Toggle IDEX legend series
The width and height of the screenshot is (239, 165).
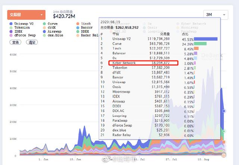click(x=16, y=31)
